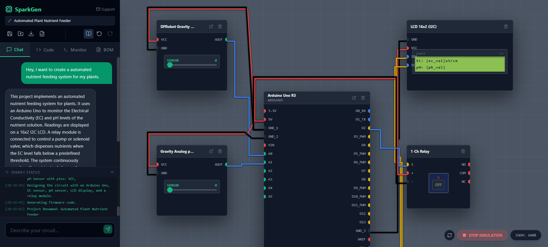
Task: Delete the Arduino Uno R3 component
Action: [363, 98]
